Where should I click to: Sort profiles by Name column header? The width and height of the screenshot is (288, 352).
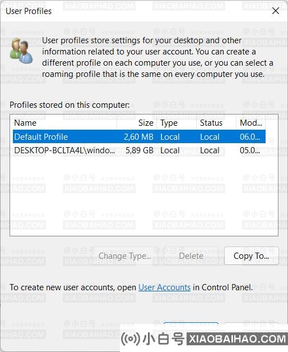click(65, 123)
